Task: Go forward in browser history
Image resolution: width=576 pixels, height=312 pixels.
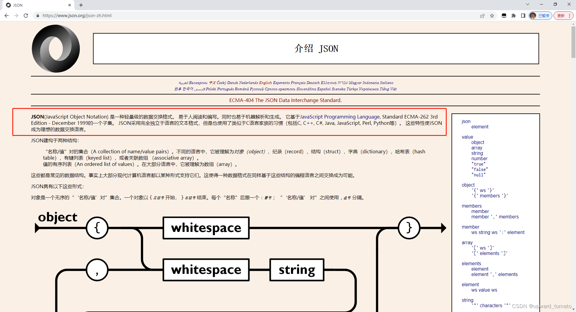Action: click(x=16, y=16)
